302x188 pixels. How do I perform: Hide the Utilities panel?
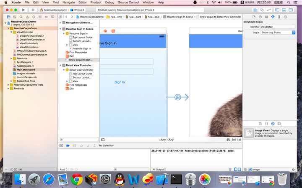pyautogui.click(x=290, y=10)
